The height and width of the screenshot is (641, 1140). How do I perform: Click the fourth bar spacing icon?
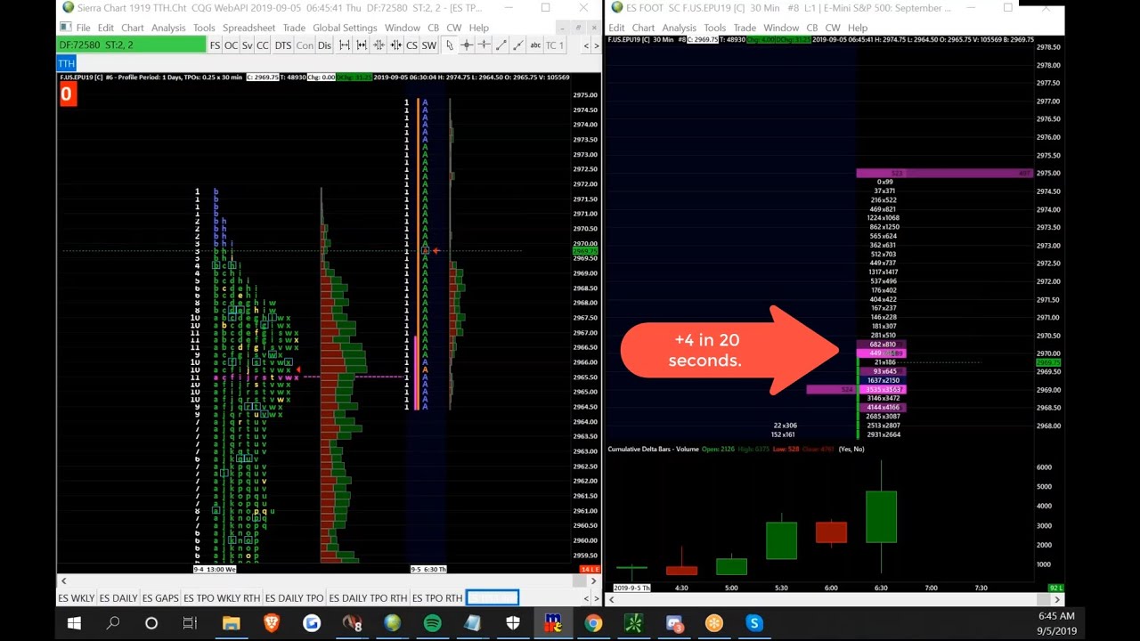pyautogui.click(x=395, y=45)
